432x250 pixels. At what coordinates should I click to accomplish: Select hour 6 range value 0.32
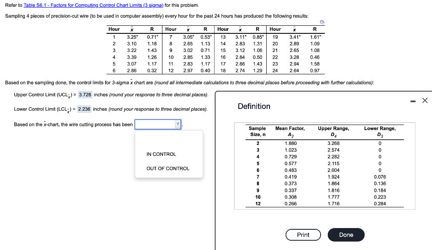pos(152,71)
